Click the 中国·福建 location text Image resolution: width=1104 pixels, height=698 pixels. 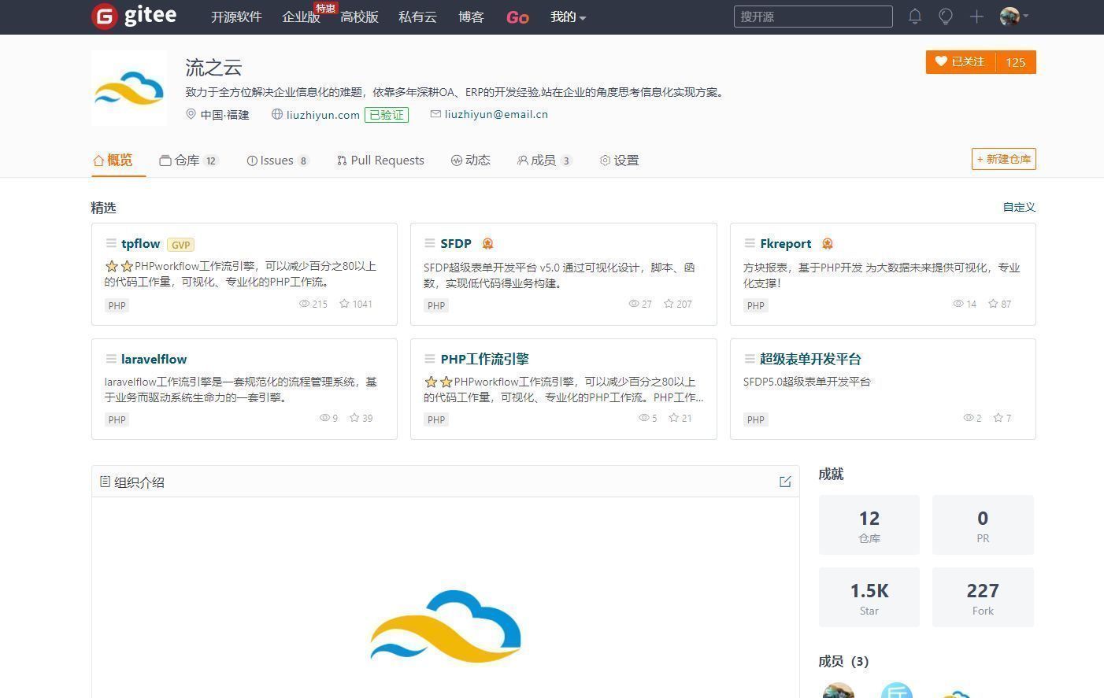pyautogui.click(x=224, y=115)
